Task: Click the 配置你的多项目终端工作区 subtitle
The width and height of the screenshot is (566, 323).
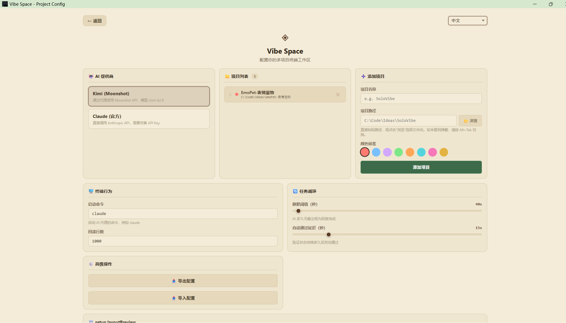Action: coord(285,60)
